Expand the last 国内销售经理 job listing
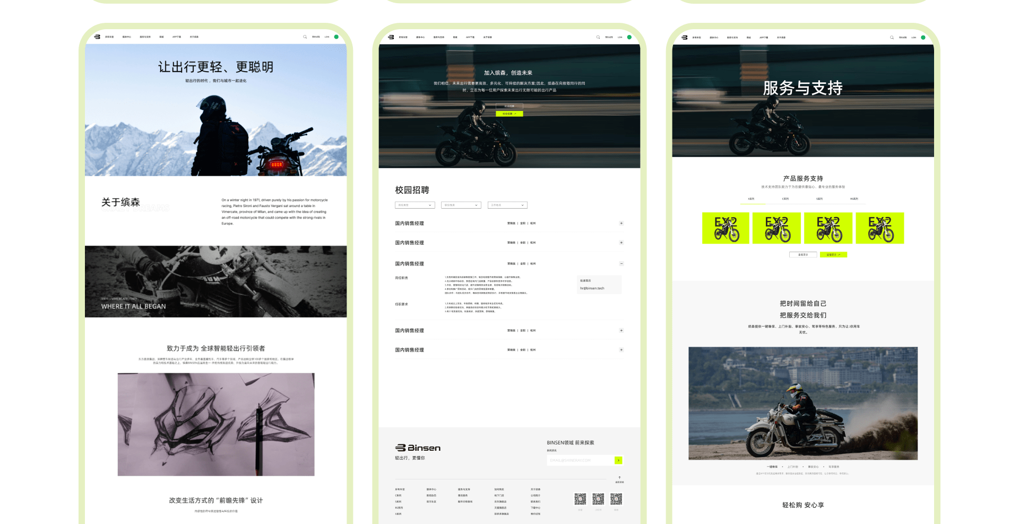The width and height of the screenshot is (1019, 524). click(x=621, y=350)
